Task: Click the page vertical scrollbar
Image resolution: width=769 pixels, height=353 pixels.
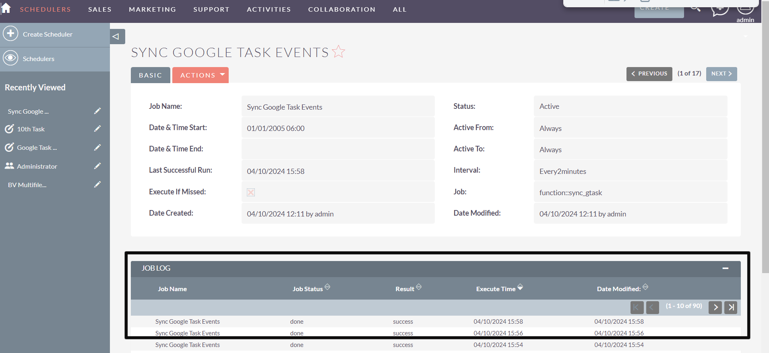Action: [765, 137]
